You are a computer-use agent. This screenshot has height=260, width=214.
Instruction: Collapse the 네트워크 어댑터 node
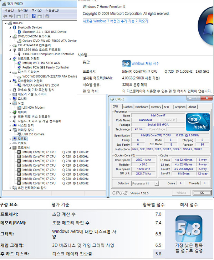[x=10, y=59]
